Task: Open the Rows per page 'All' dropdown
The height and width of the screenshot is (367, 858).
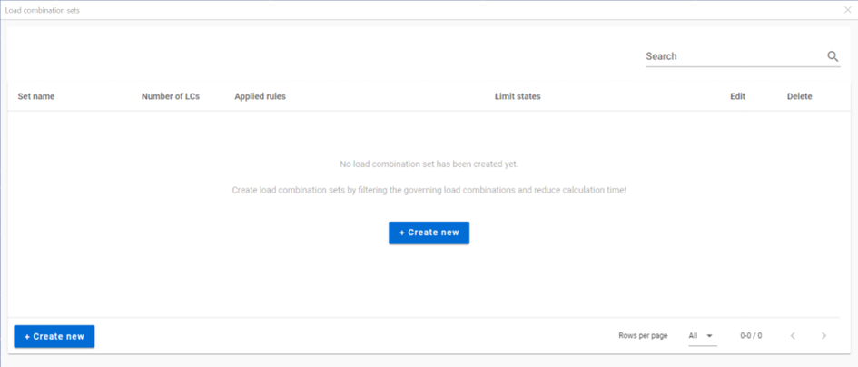Action: point(703,336)
